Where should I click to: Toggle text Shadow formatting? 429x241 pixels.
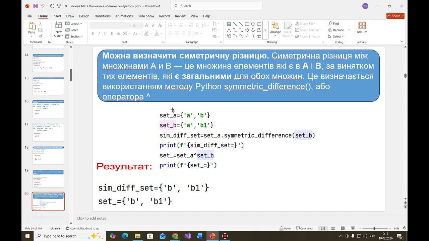[112, 33]
